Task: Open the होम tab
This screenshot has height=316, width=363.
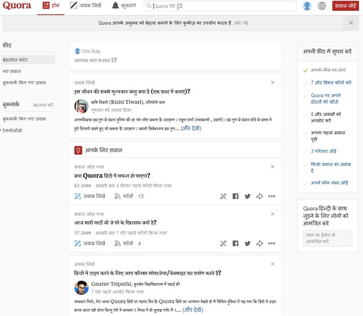Action: tap(50, 6)
